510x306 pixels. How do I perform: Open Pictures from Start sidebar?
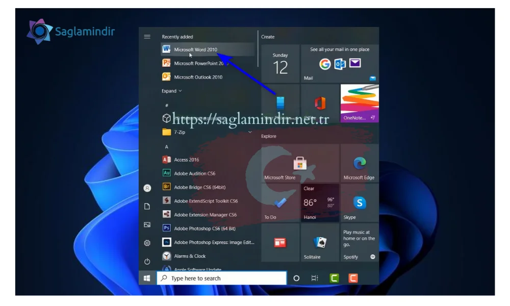(147, 225)
